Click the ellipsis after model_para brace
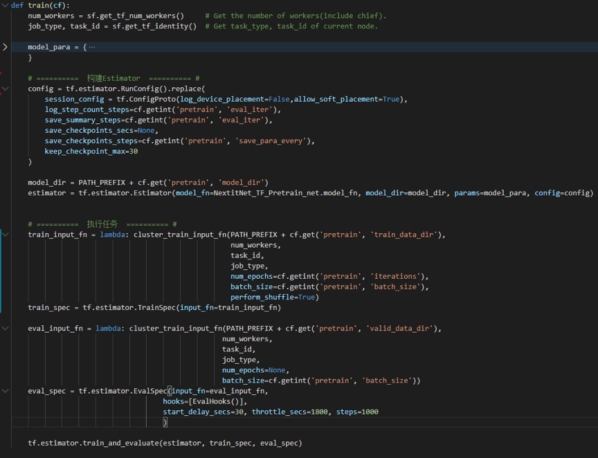Viewport: 598px width, 458px height. coord(92,47)
